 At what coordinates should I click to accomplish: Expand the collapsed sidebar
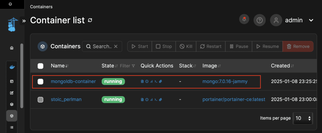pos(24,21)
